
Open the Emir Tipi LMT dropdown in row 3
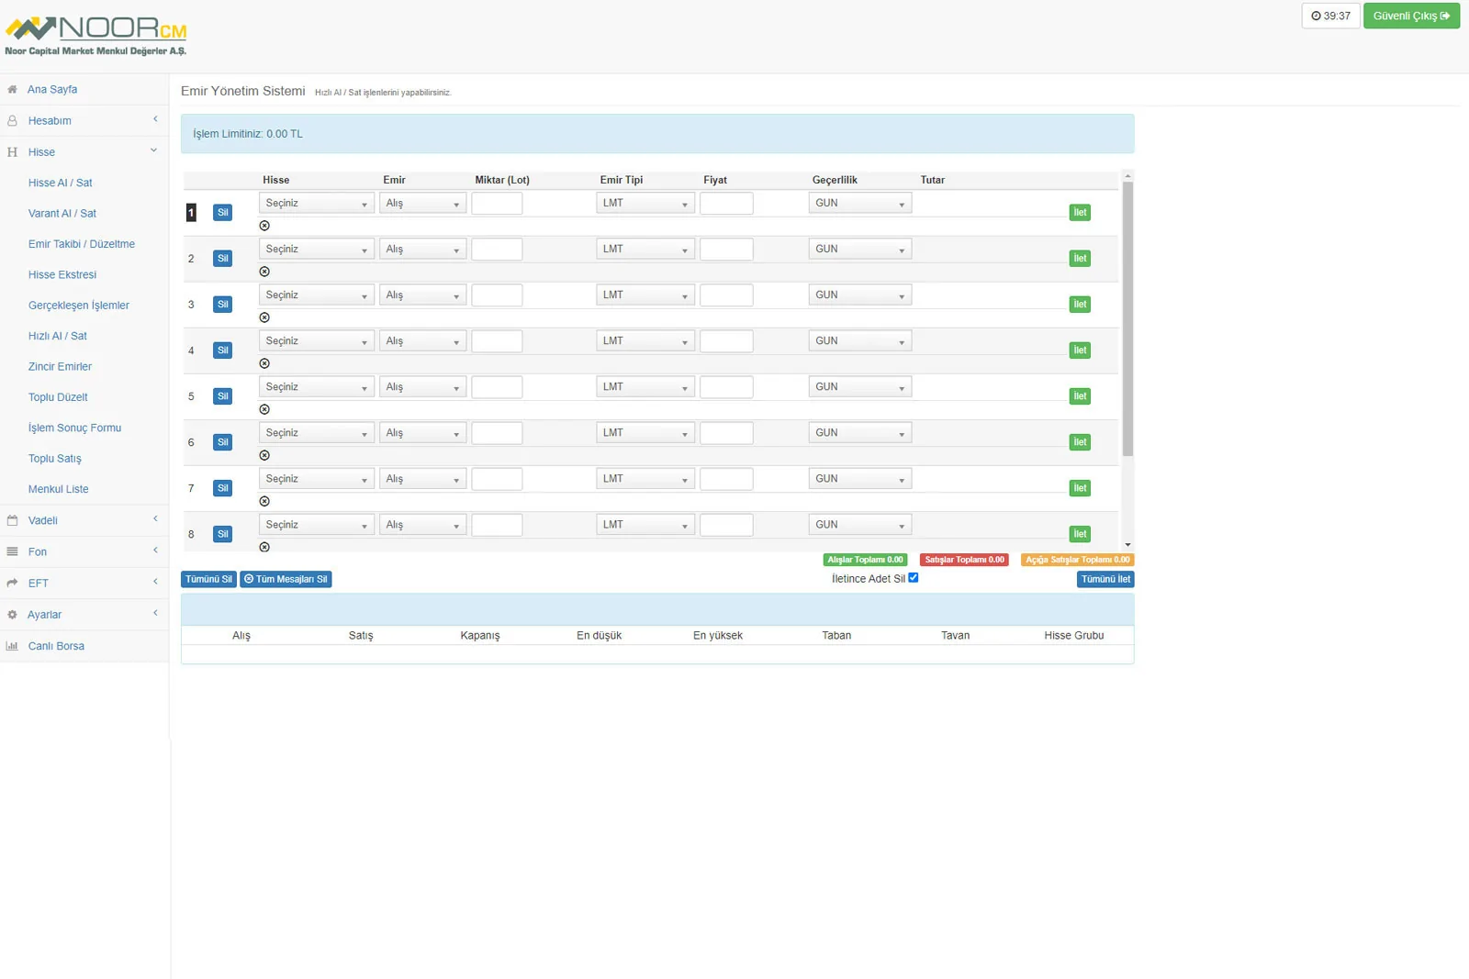(x=645, y=295)
